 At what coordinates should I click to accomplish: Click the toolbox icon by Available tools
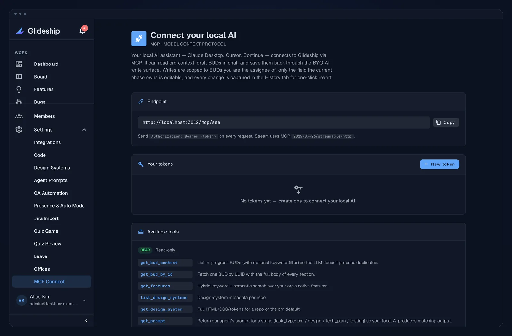click(x=141, y=232)
